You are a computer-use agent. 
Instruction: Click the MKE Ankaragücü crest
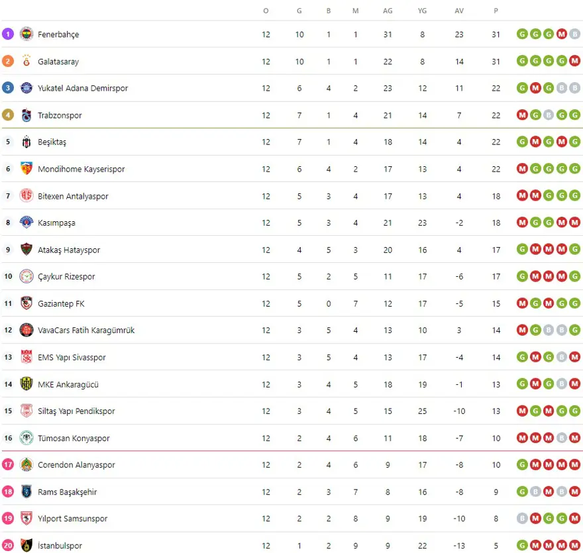26,384
